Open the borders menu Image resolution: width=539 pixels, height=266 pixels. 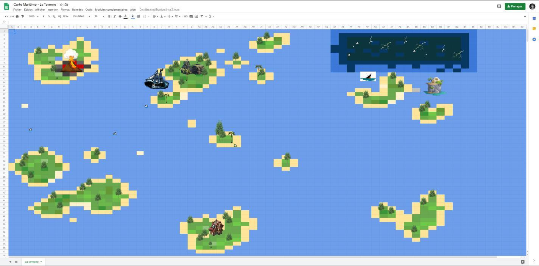point(138,16)
